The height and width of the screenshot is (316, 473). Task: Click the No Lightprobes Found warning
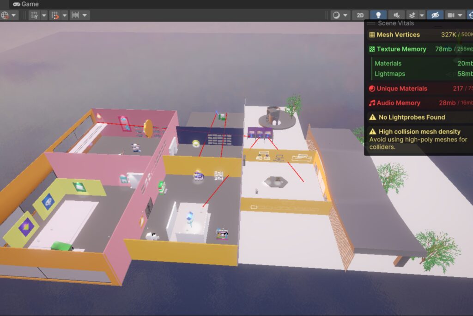coord(411,117)
